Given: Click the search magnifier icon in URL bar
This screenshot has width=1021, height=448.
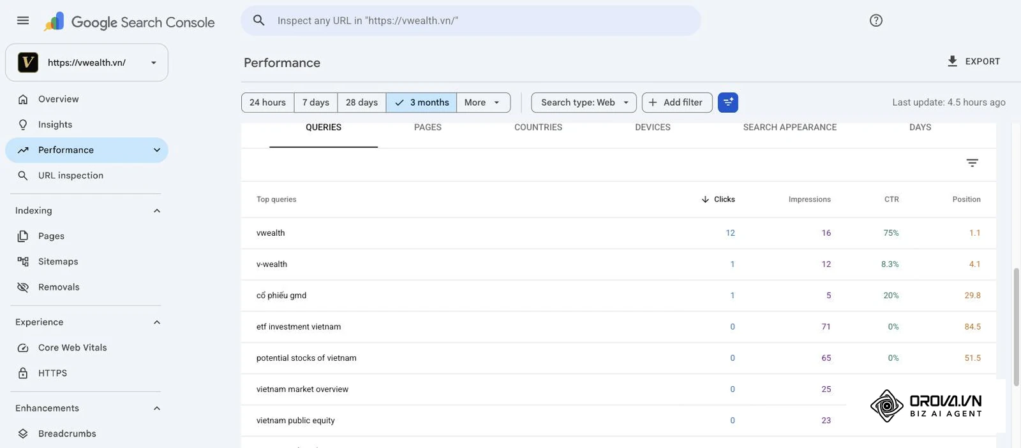Looking at the screenshot, I should (259, 20).
